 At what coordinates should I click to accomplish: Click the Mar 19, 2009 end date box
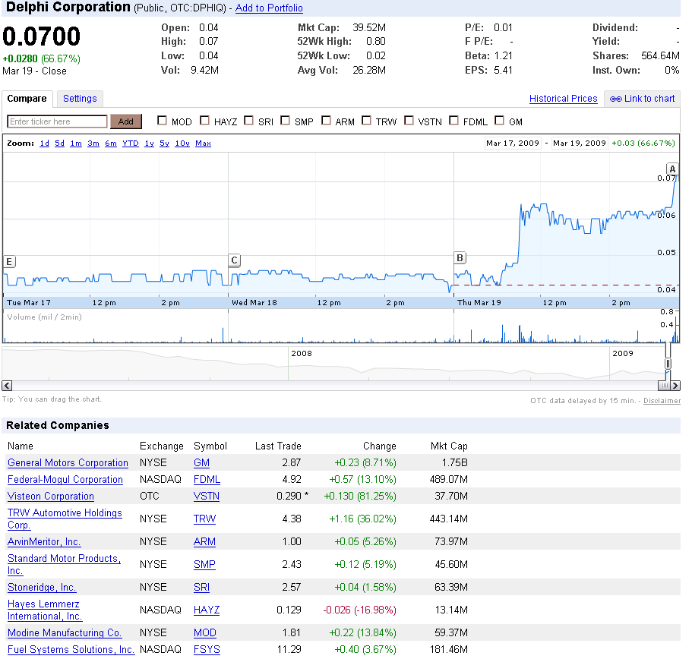click(579, 143)
